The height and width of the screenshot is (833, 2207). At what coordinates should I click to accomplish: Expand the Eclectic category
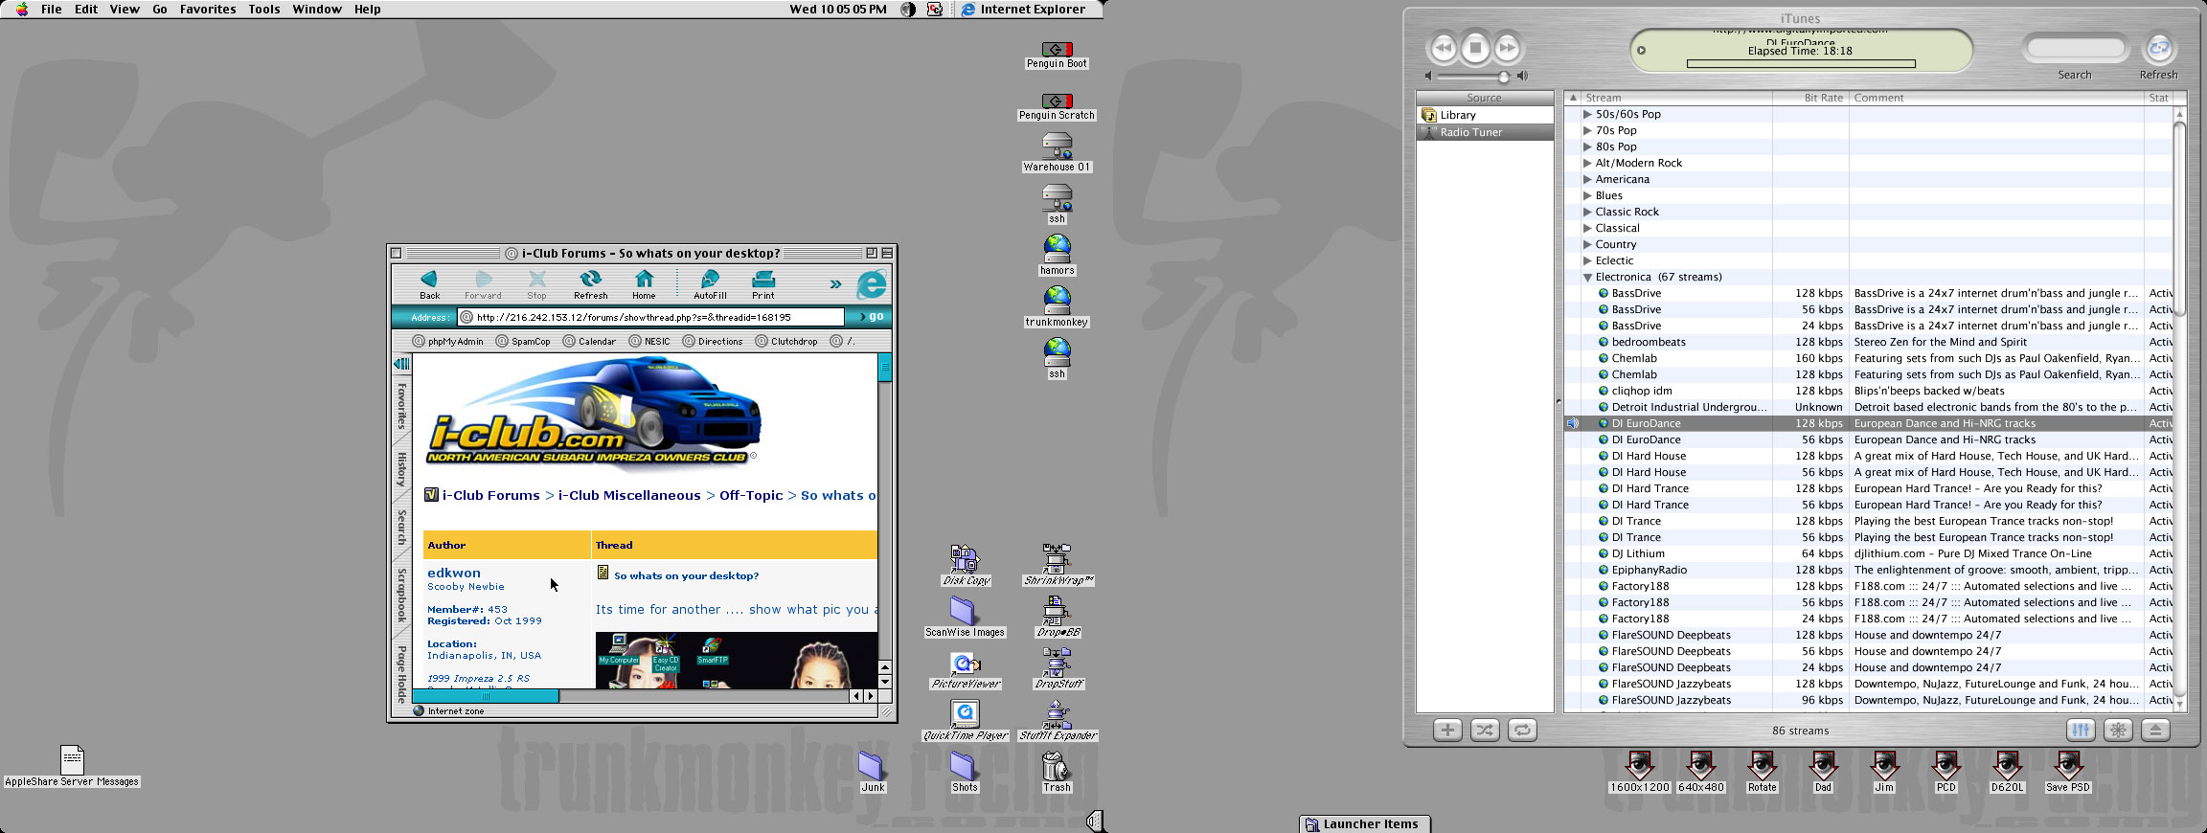1587,260
